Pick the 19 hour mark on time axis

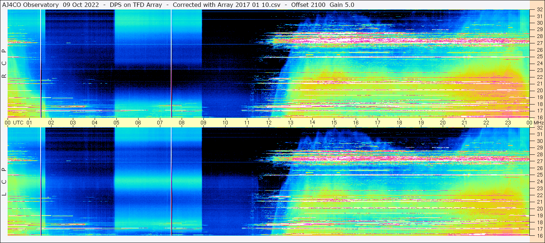pyautogui.click(x=421, y=123)
